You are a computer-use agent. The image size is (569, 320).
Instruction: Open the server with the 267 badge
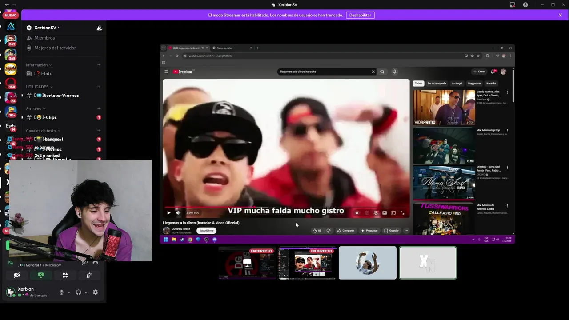coord(11,40)
